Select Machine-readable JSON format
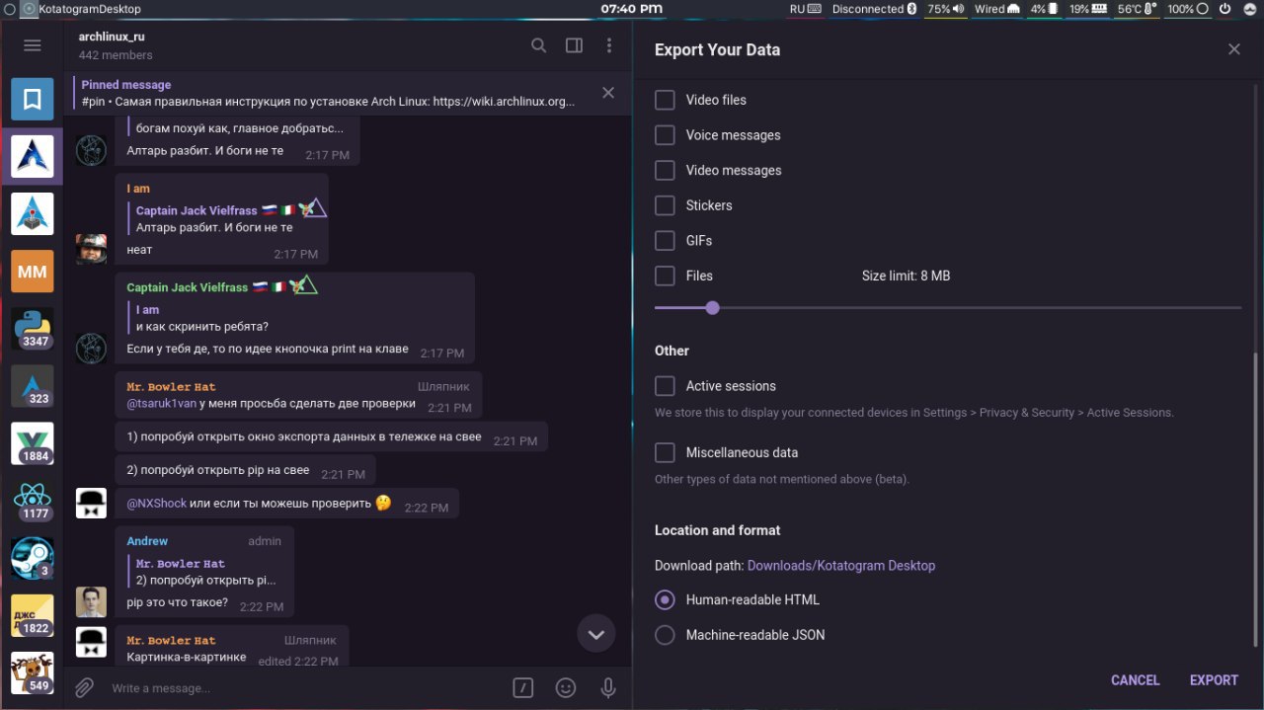1264x710 pixels. 665,635
